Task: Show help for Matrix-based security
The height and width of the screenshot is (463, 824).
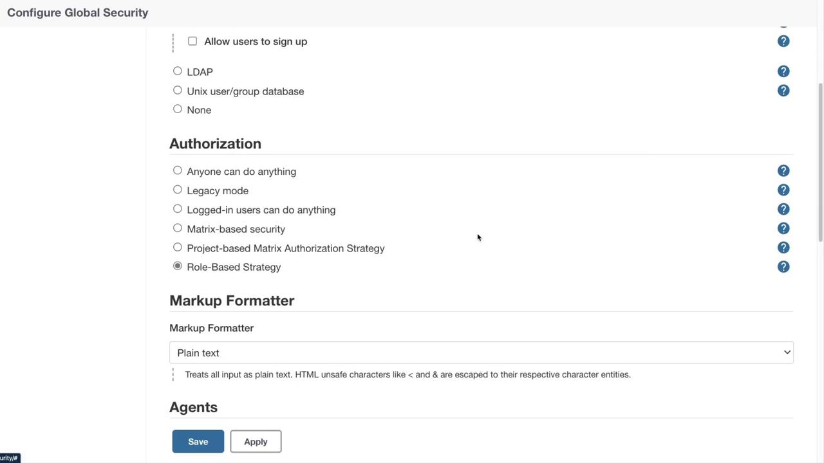Action: coord(783,228)
